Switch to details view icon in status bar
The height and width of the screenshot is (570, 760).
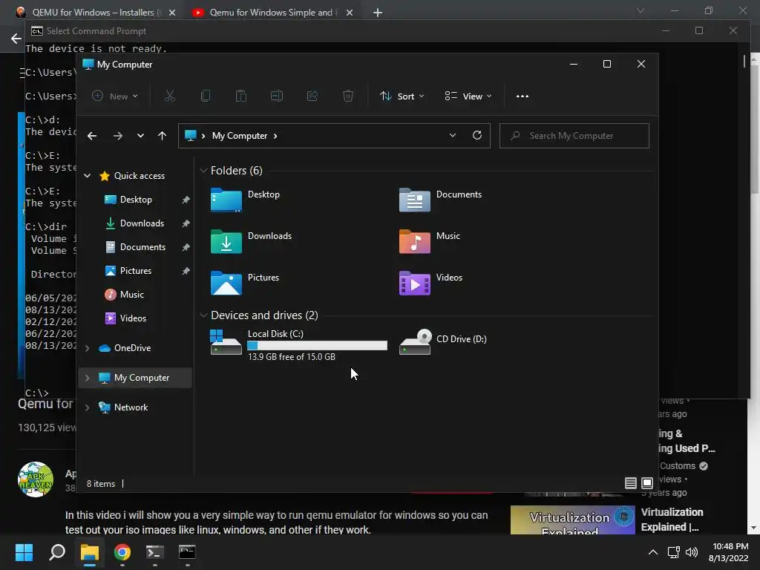[630, 482]
